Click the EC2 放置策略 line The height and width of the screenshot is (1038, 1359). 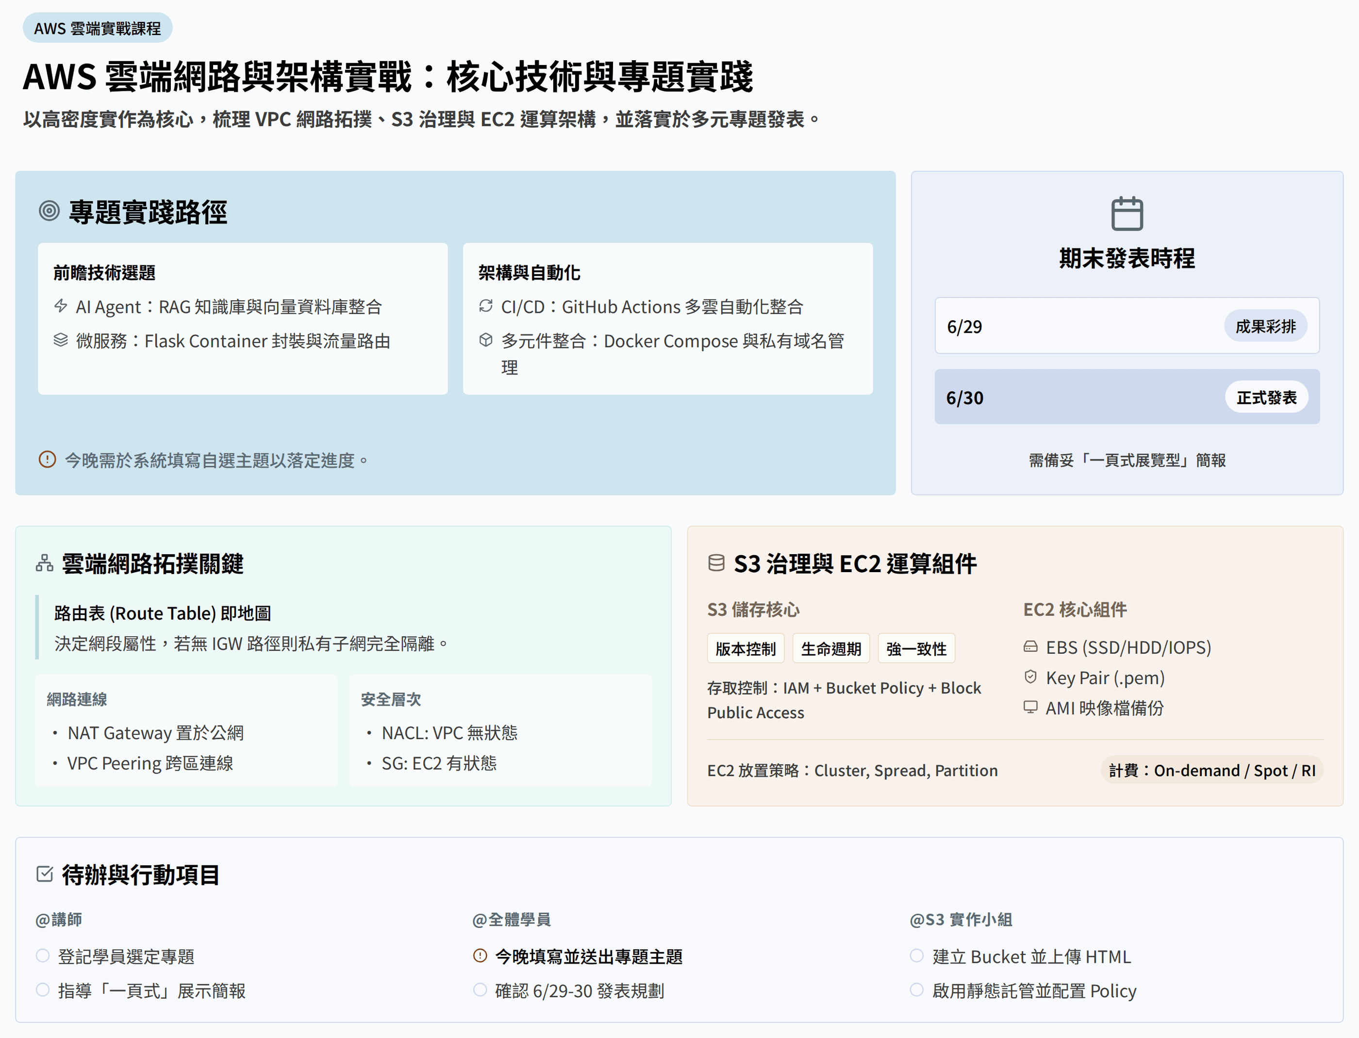tap(852, 770)
